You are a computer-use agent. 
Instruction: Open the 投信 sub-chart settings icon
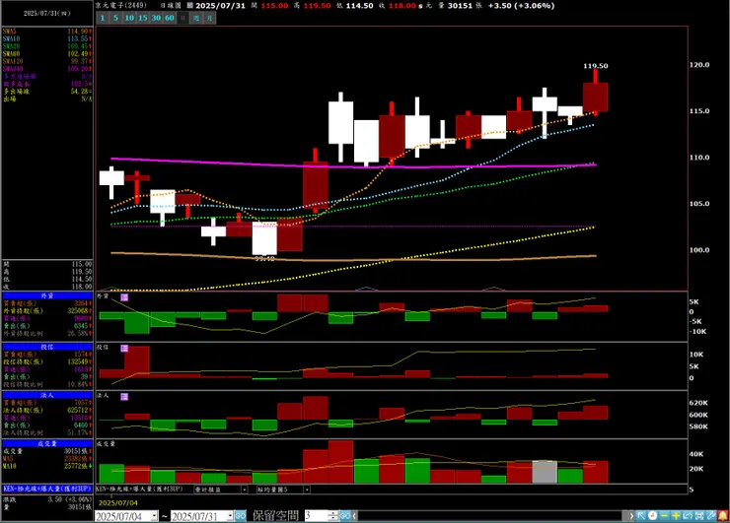[124, 349]
